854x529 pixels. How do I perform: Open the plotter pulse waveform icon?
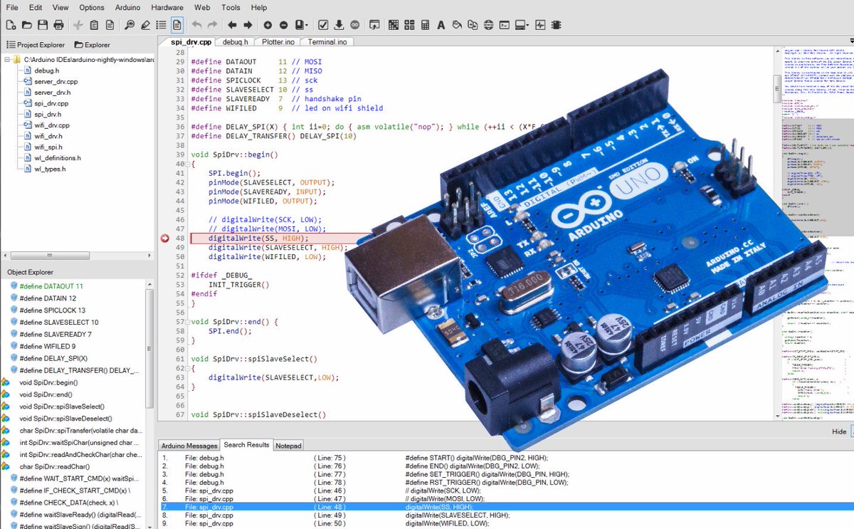click(x=540, y=25)
